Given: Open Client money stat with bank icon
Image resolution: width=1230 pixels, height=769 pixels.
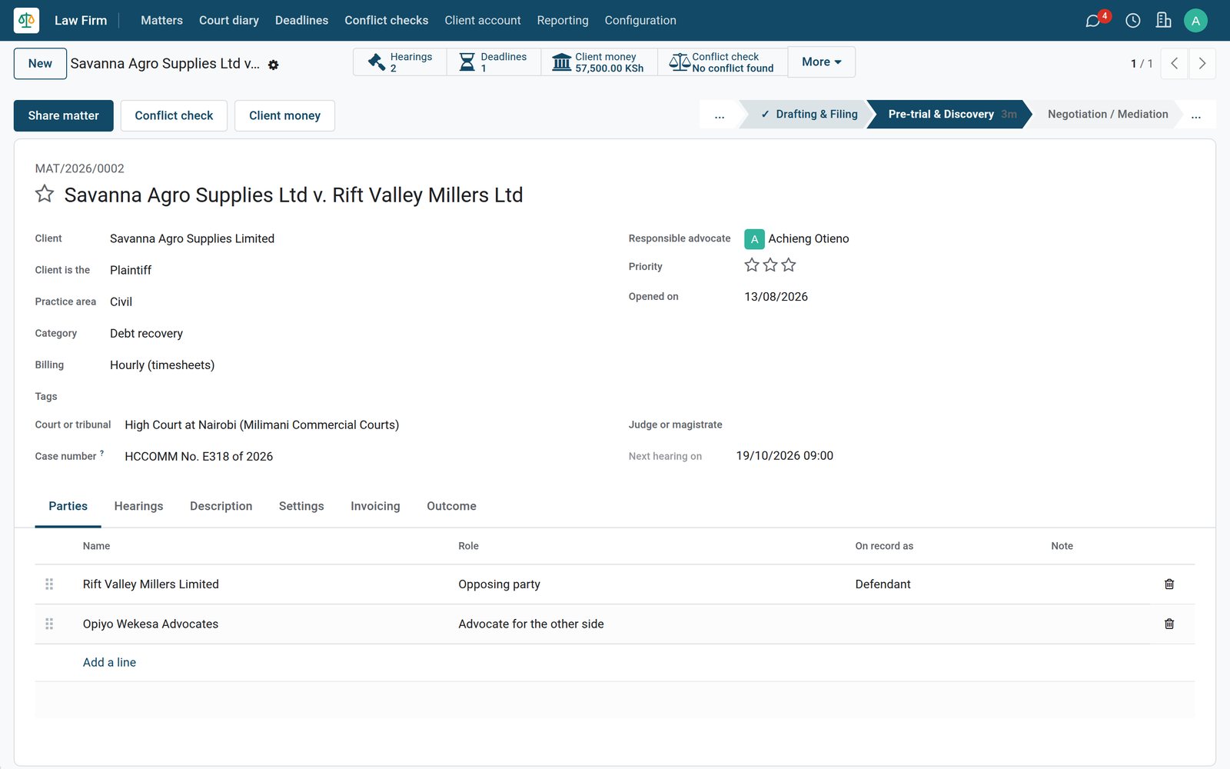Looking at the screenshot, I should coord(599,62).
